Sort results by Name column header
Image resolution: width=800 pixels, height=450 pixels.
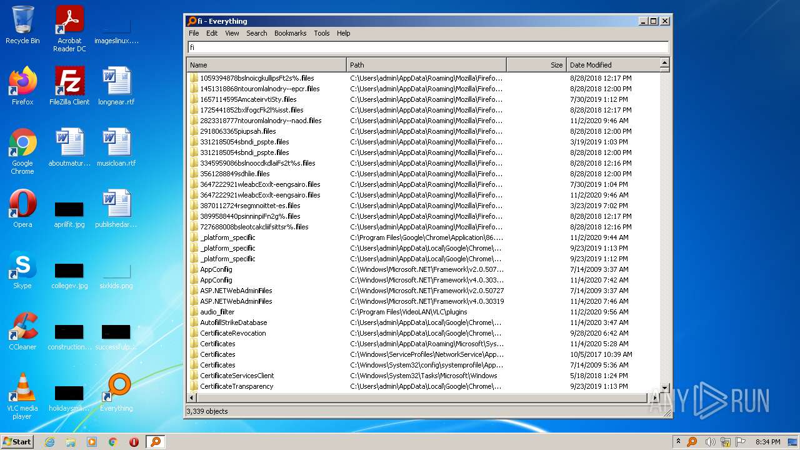267,64
